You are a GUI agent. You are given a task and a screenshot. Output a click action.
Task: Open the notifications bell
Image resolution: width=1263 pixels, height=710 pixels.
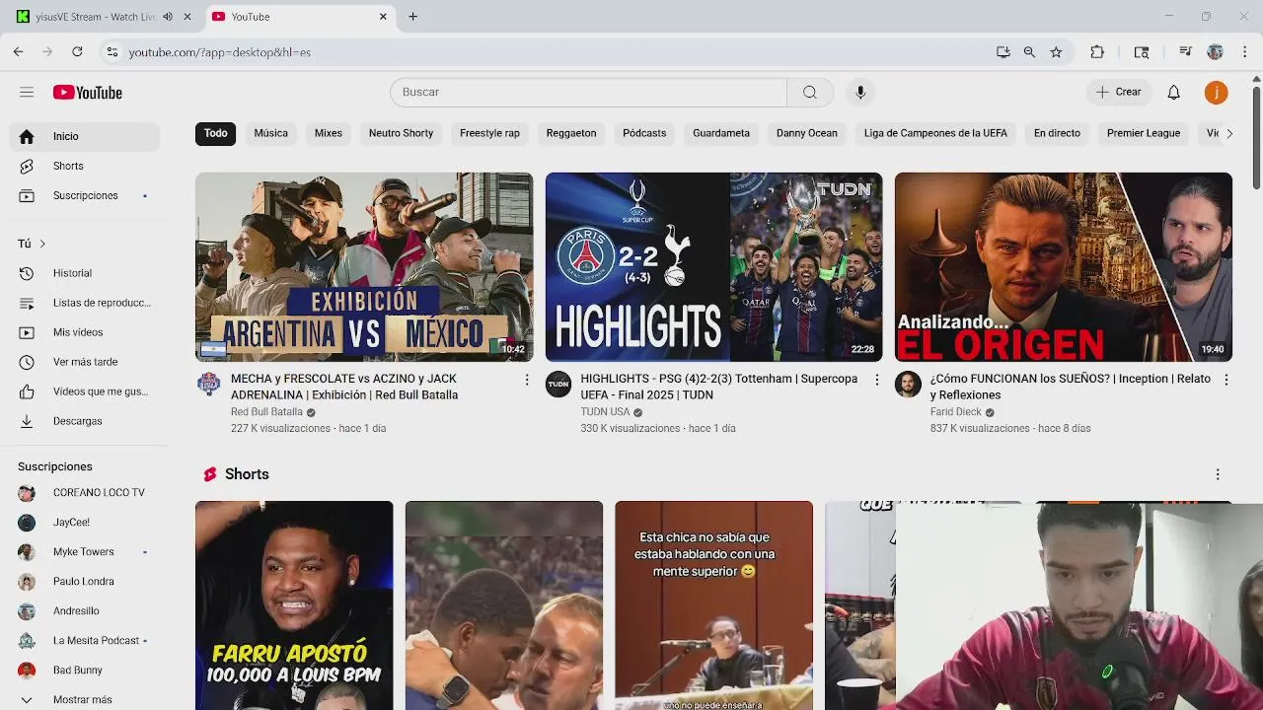click(x=1173, y=92)
